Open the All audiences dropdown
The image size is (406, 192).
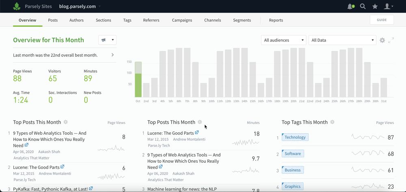coord(283,40)
